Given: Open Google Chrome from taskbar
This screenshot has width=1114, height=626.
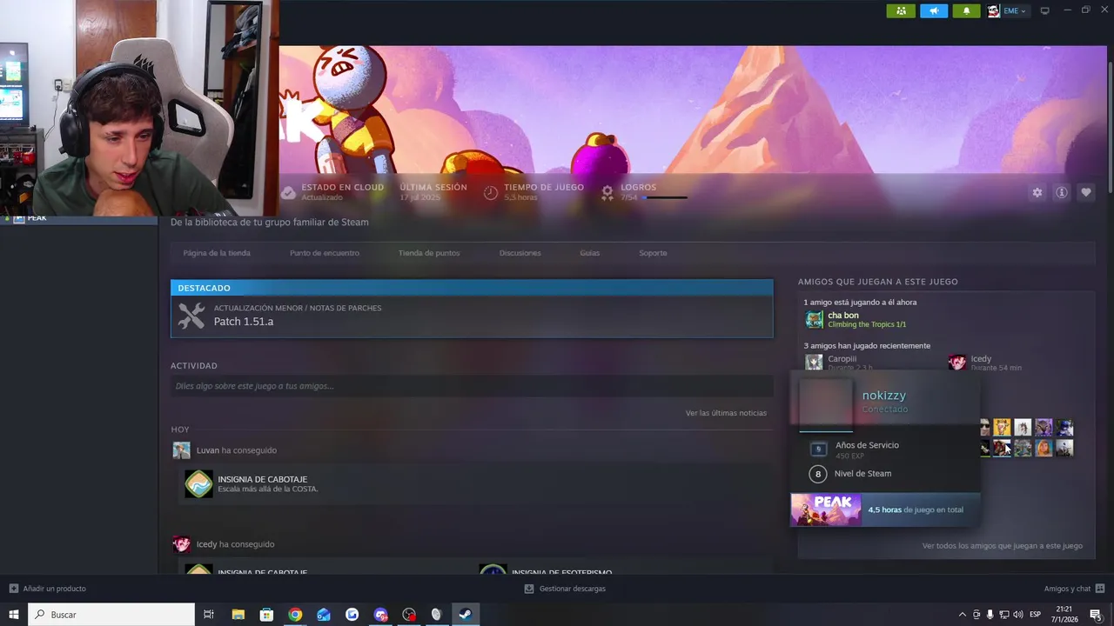Looking at the screenshot, I should point(295,615).
